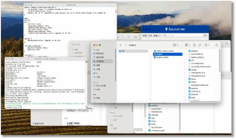Open the Finder more actions menu
Viewport: 236px width, 139px height.
point(206,45)
